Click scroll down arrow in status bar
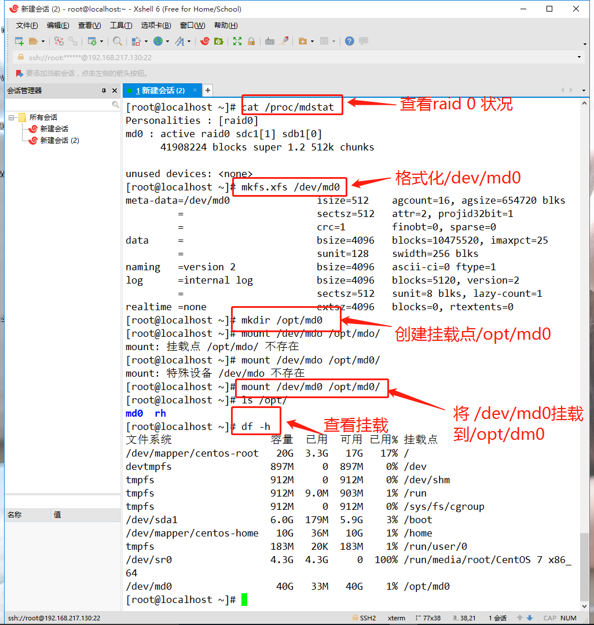Viewport: 594px width, 625px height. pyautogui.click(x=530, y=618)
